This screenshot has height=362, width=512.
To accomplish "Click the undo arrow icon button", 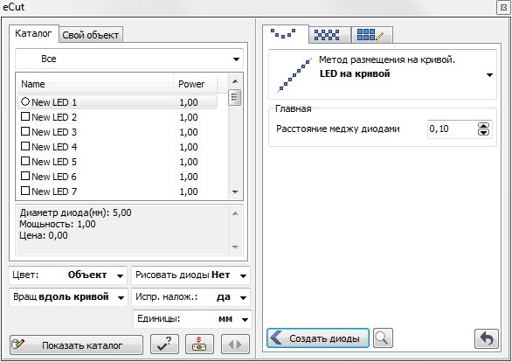I will [486, 338].
